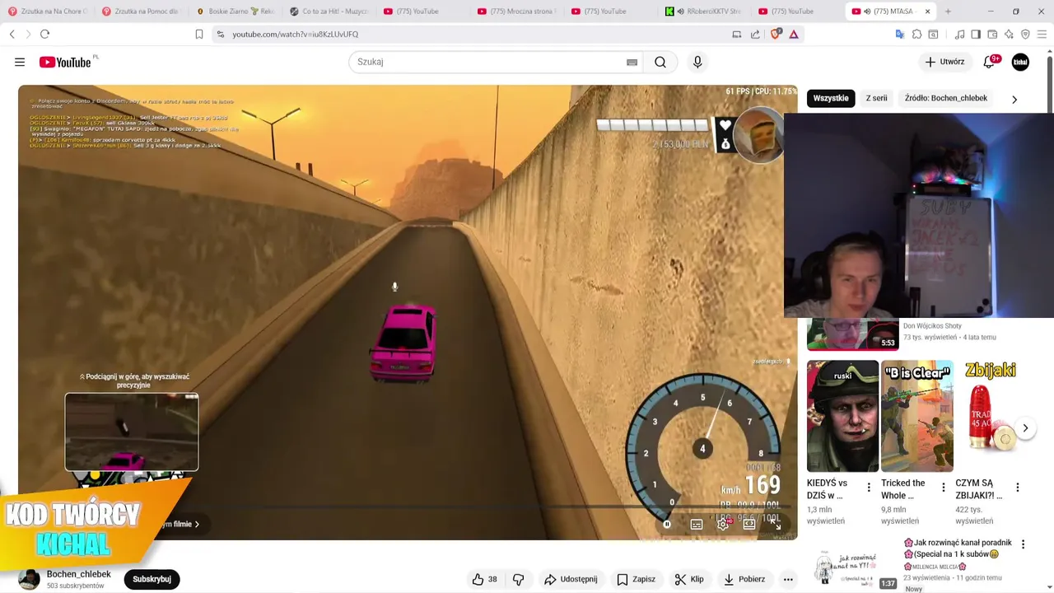Image resolution: width=1054 pixels, height=593 pixels.
Task: Open options for Jak rozwinąć kanał video
Action: pyautogui.click(x=1023, y=544)
